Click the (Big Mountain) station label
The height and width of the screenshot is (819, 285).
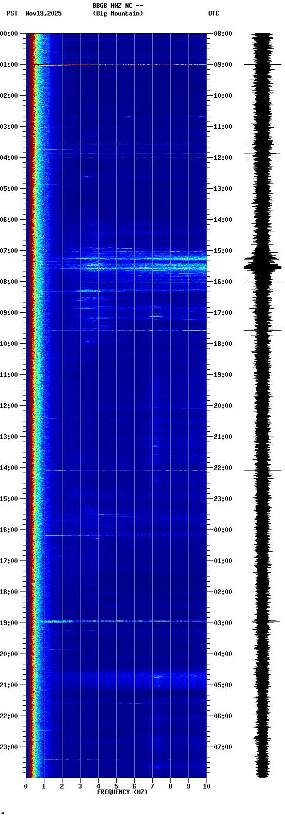118,13
